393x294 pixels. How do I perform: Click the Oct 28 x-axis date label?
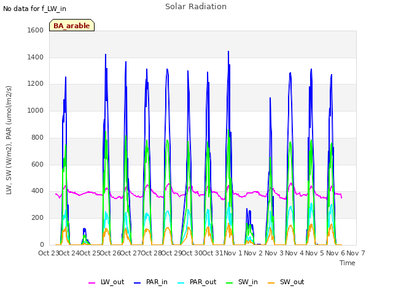151,253
